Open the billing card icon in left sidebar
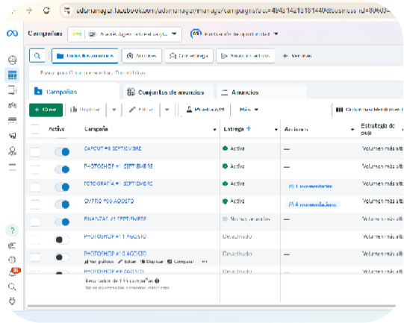The image size is (404, 323). coord(12,120)
